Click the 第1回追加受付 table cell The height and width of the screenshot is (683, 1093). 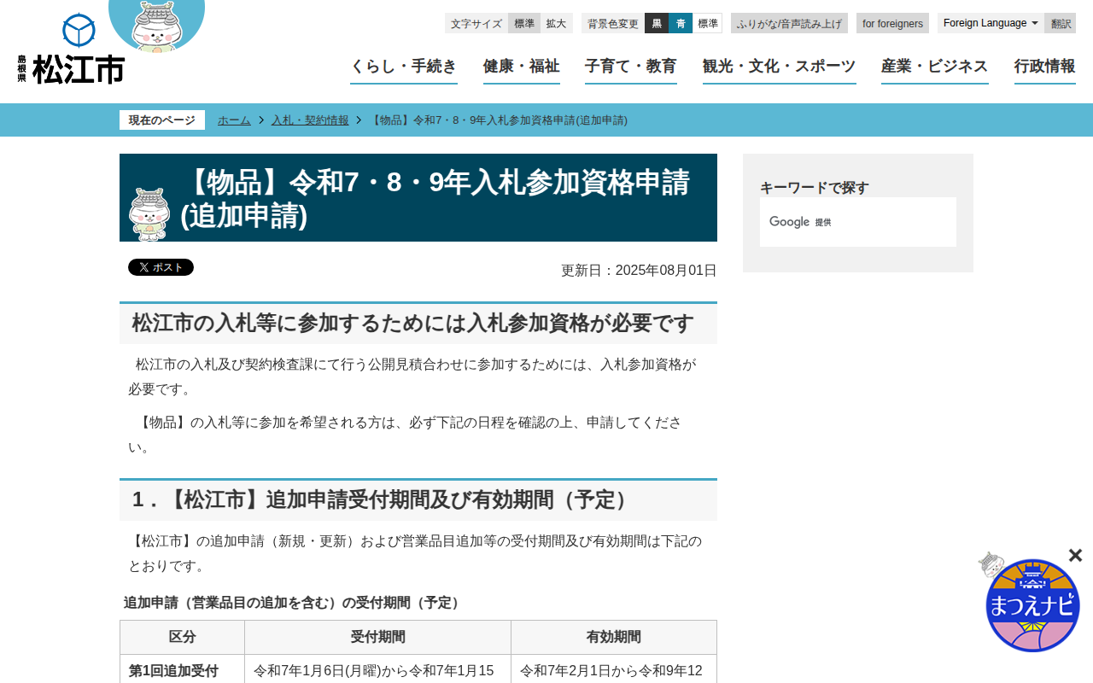tap(182, 669)
